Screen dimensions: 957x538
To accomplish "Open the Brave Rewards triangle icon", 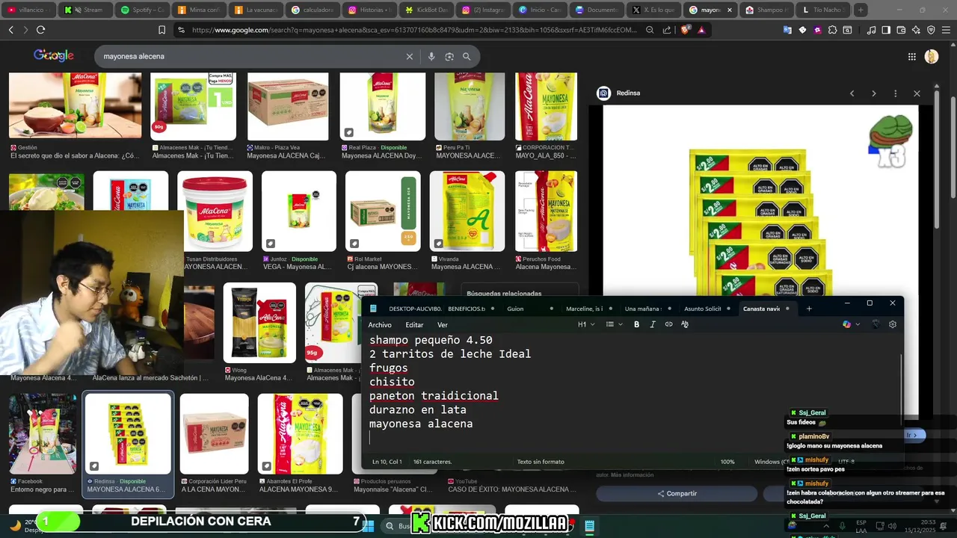I will pos(701,30).
